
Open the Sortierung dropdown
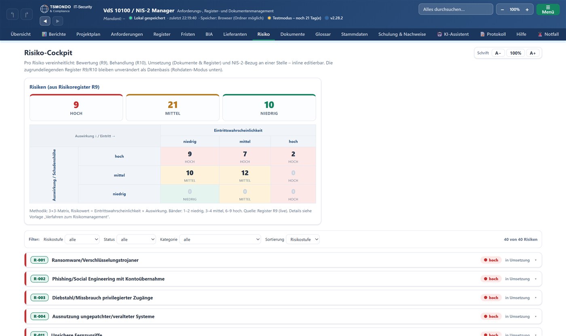click(x=303, y=239)
